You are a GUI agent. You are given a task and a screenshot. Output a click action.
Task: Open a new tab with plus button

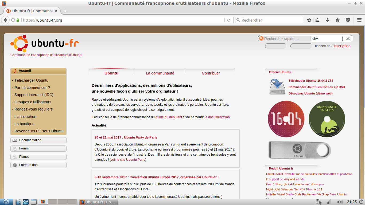click(65, 11)
